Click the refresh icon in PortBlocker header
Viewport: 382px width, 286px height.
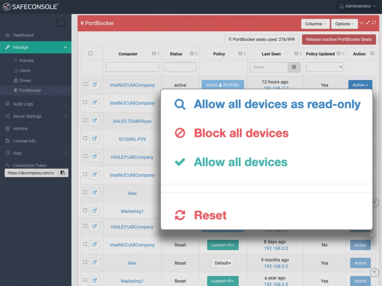[374, 23]
